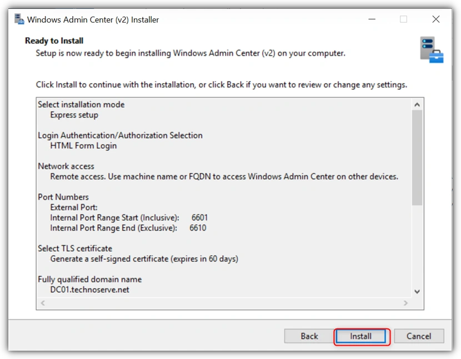Minimize the installer window
This screenshot has height=359, width=461.
click(x=372, y=19)
